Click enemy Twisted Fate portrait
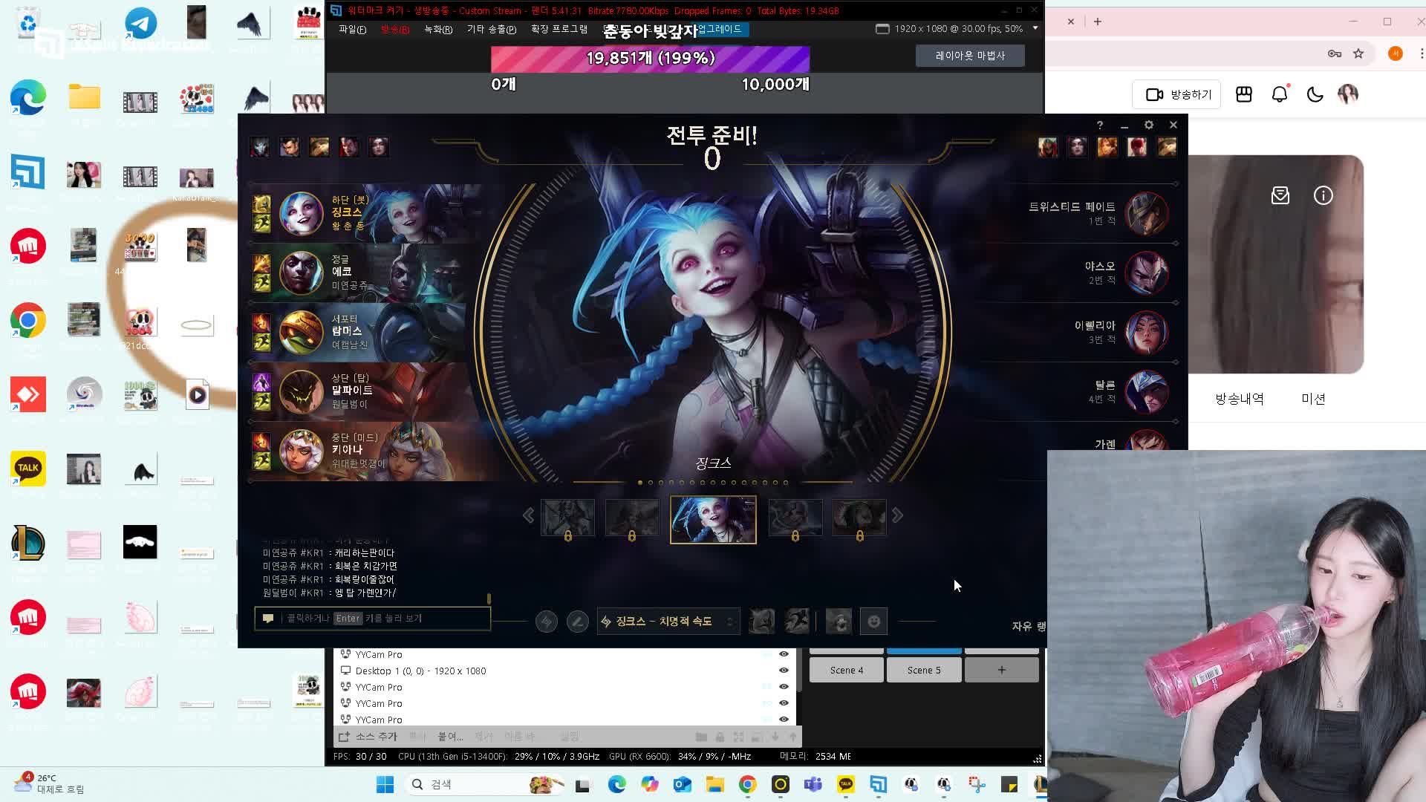1426x802 pixels. point(1147,214)
